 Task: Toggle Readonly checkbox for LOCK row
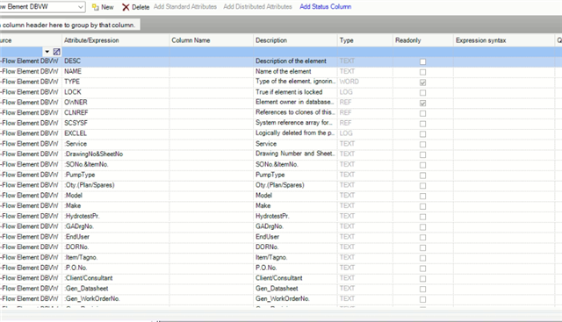(x=423, y=93)
